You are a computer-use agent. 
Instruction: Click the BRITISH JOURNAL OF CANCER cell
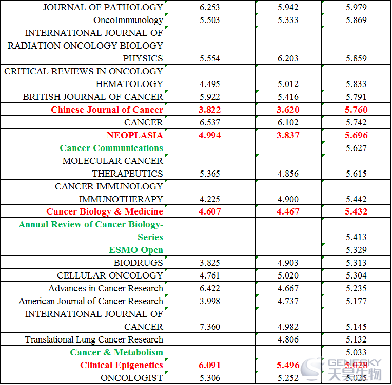point(83,96)
